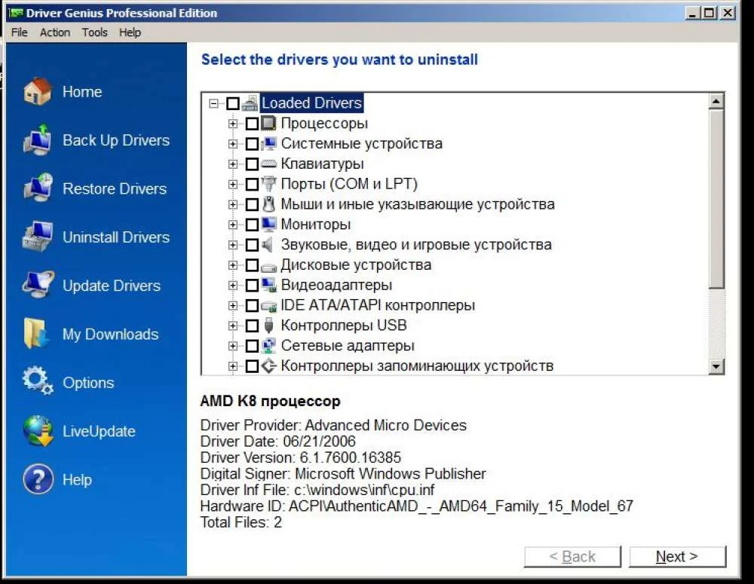This screenshot has width=754, height=584.
Task: Open Back Up Drivers section link
Action: tap(116, 140)
